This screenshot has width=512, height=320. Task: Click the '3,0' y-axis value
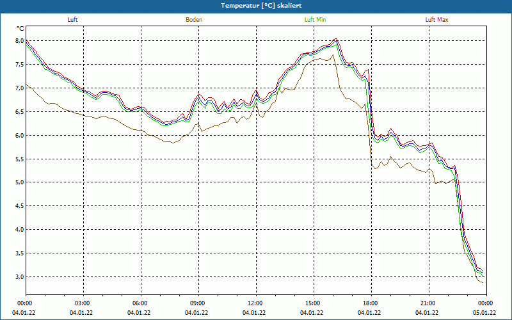click(20, 277)
